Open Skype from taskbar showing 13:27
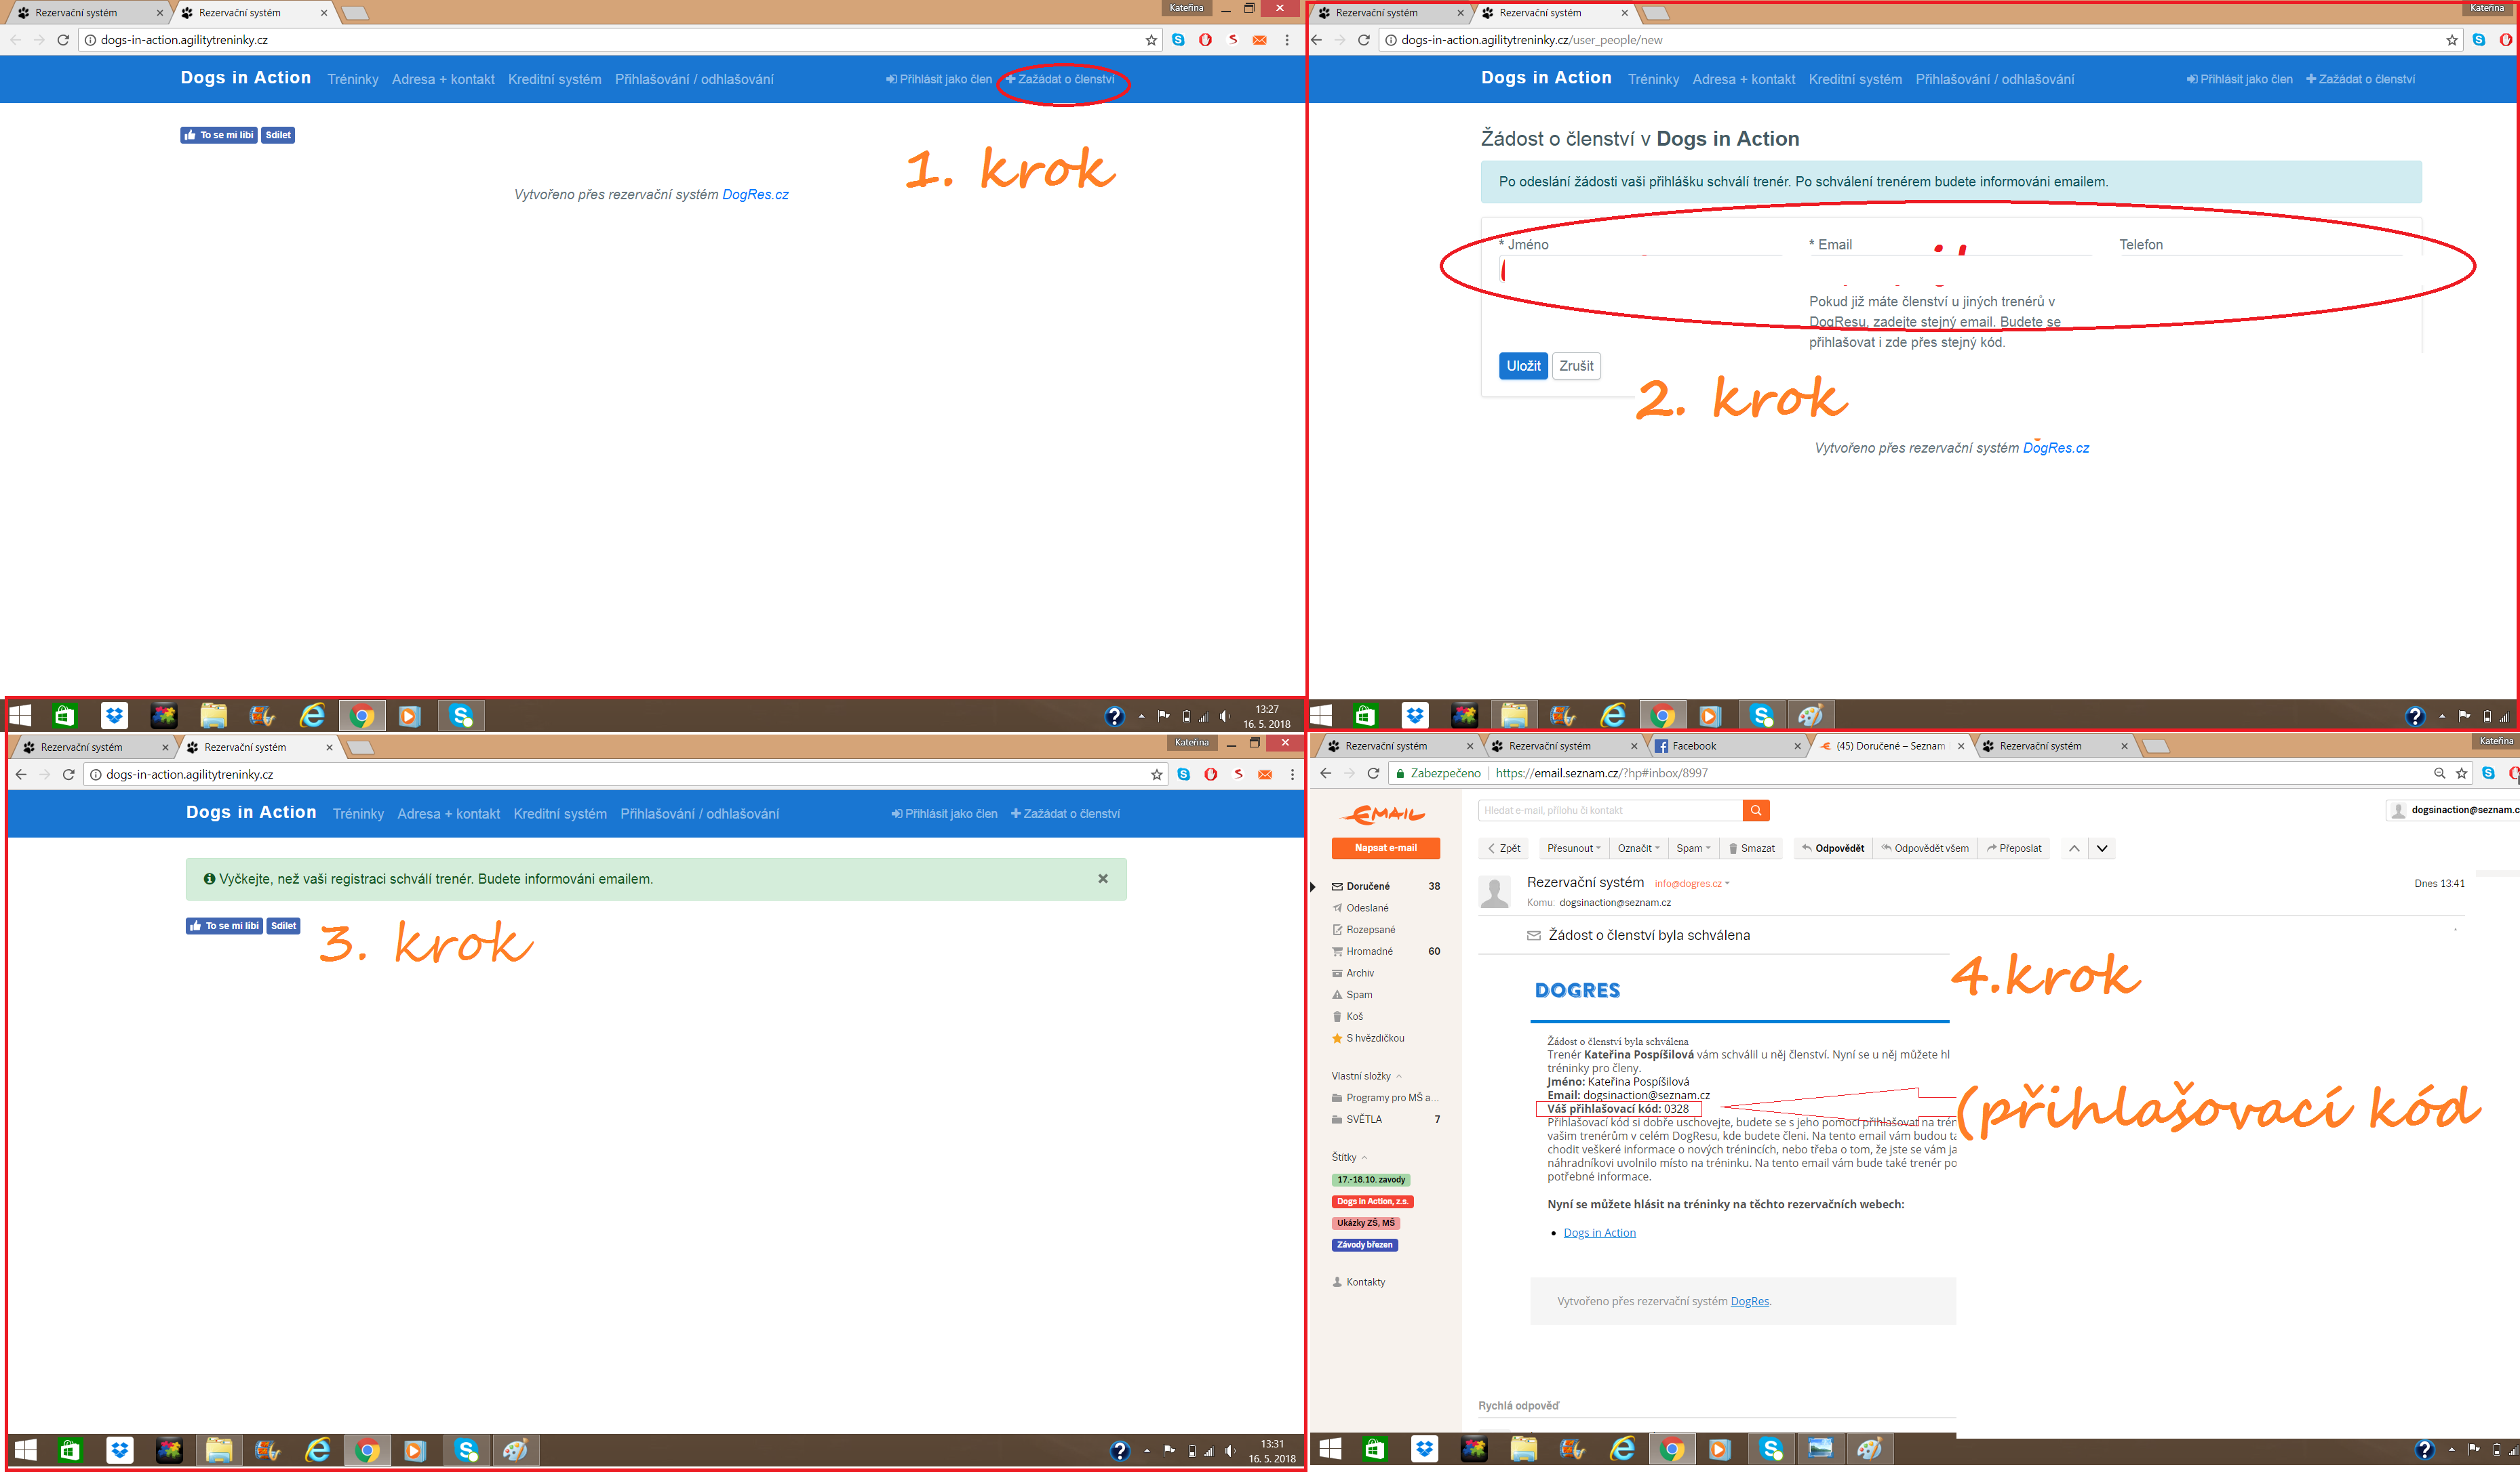This screenshot has height=1480, width=2520. [x=461, y=716]
